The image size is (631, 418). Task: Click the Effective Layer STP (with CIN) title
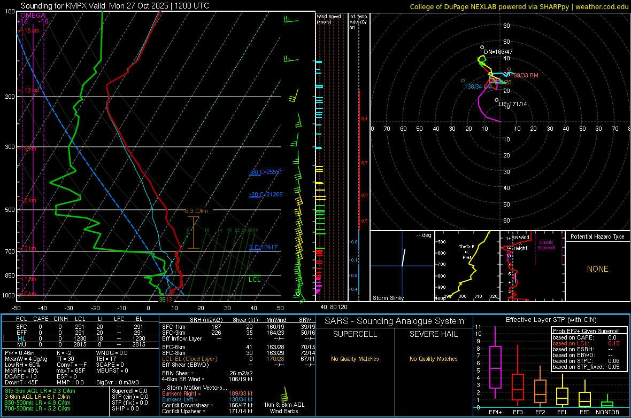coord(551,320)
